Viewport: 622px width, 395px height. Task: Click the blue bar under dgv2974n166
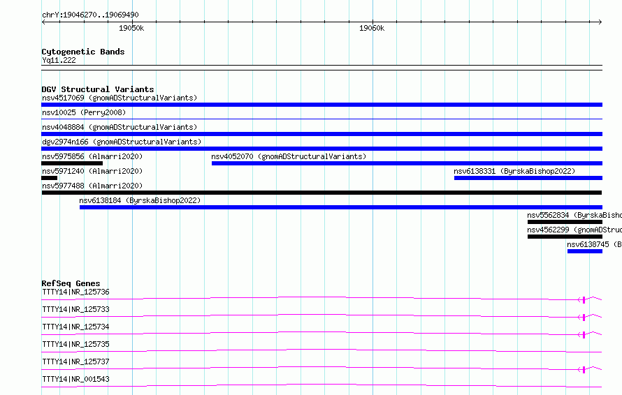tap(321, 149)
